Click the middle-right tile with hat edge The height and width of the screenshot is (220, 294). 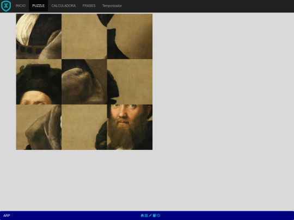pos(130,81)
